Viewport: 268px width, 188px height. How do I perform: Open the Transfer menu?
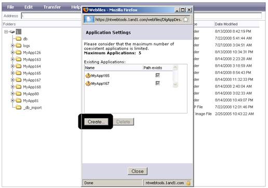click(x=52, y=7)
